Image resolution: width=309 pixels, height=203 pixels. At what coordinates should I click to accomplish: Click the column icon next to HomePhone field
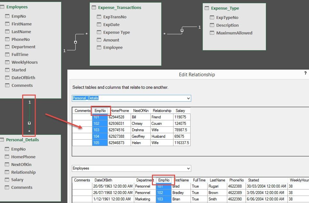7,157
